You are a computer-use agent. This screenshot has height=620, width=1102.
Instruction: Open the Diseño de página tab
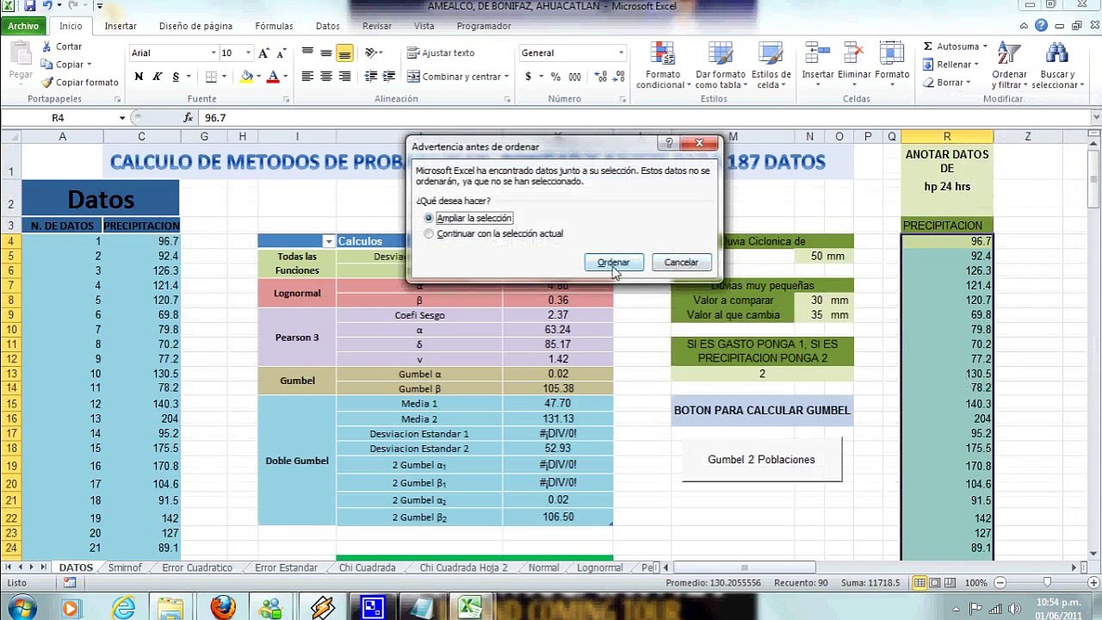pos(195,26)
